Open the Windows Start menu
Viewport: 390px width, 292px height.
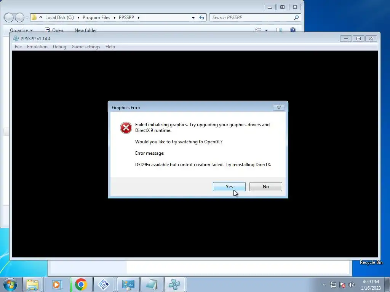pos(10,284)
